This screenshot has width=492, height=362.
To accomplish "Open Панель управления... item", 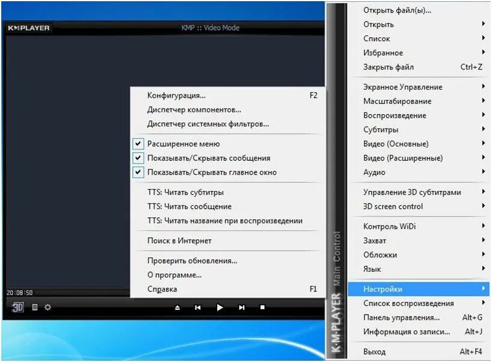I will tap(419, 317).
